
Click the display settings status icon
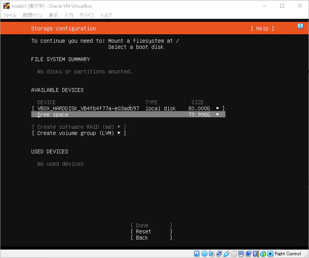[241, 254]
